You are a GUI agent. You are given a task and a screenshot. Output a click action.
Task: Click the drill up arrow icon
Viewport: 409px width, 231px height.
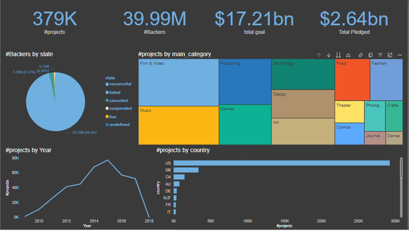319,55
